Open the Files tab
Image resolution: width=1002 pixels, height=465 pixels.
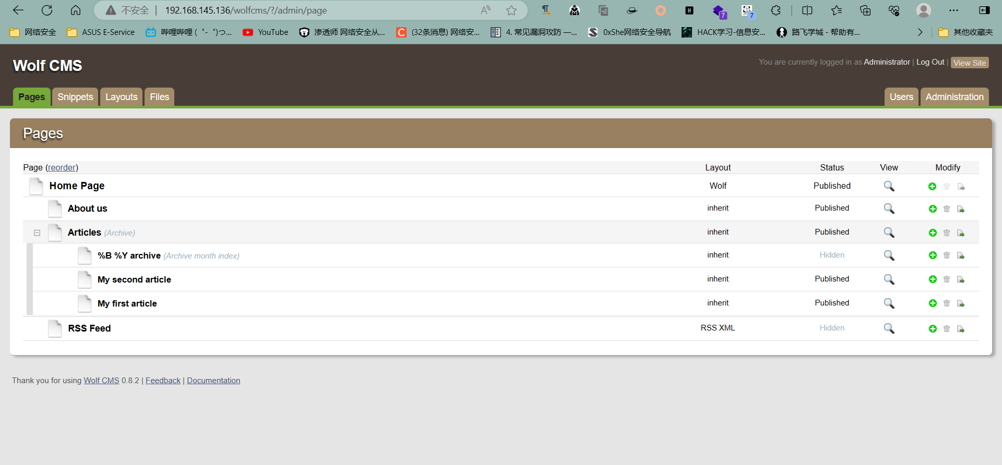point(160,97)
